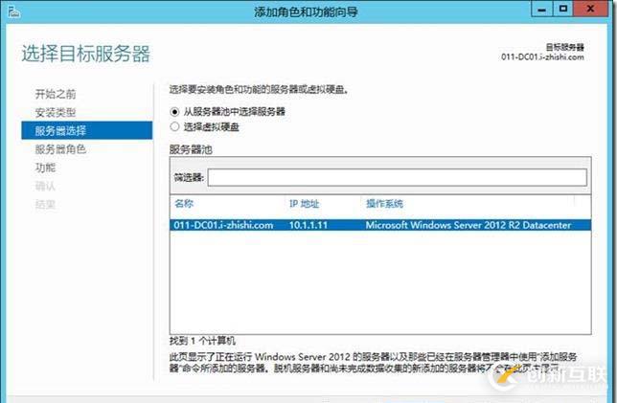Click the Windows Server 2012 R2 Datacenter cell
This screenshot has height=403, width=617.
click(x=468, y=225)
